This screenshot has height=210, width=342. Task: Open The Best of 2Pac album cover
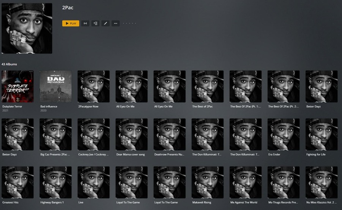click(207, 86)
